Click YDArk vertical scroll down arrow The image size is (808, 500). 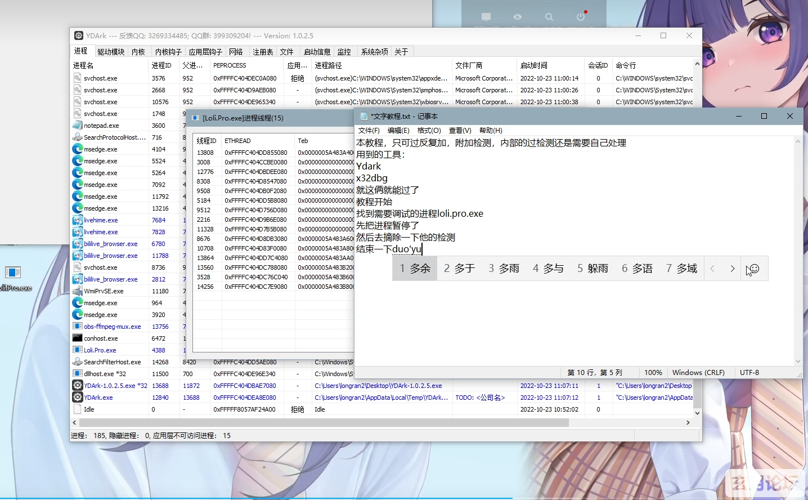point(697,413)
